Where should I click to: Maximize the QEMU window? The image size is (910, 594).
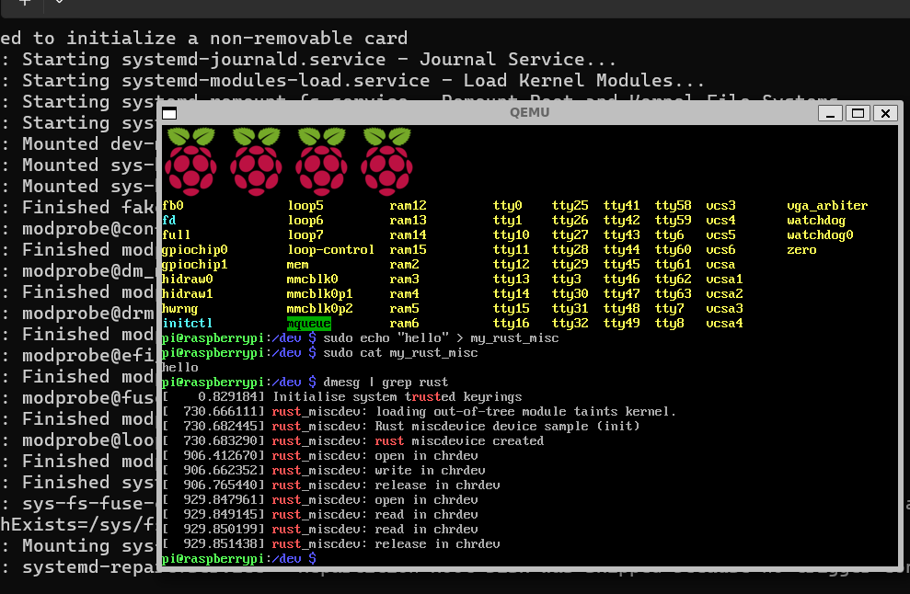(858, 113)
